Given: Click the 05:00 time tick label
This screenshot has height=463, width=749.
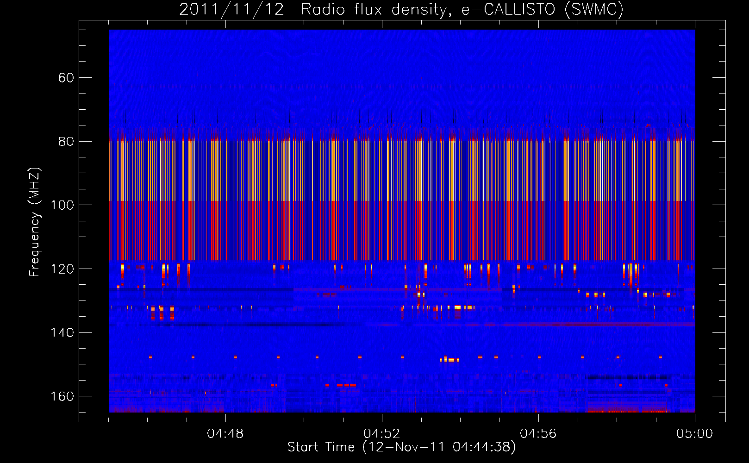Looking at the screenshot, I should click(695, 434).
